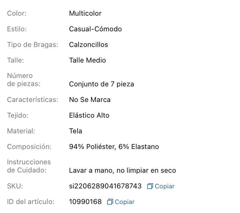Select the Calzoncillos type label
This screenshot has width=240, height=213.
[88, 45]
